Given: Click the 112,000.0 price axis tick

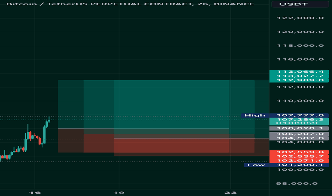Looking at the screenshot, I should click(300, 87).
